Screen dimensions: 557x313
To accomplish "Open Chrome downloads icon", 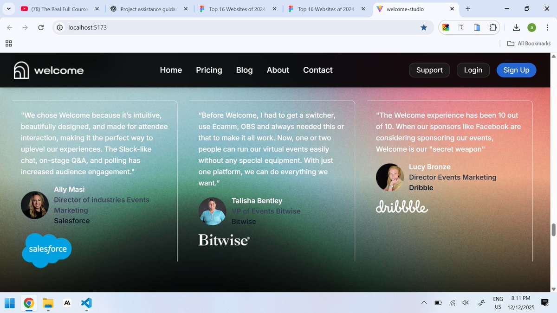I will click(x=516, y=28).
